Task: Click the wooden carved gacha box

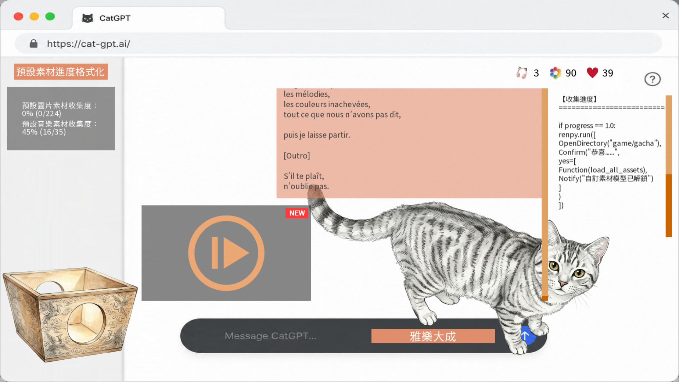Action: tap(70, 314)
